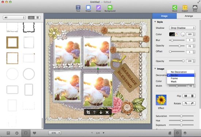Open page layout icon at bottom right
Viewport: 201px width, 137px height.
point(170,133)
